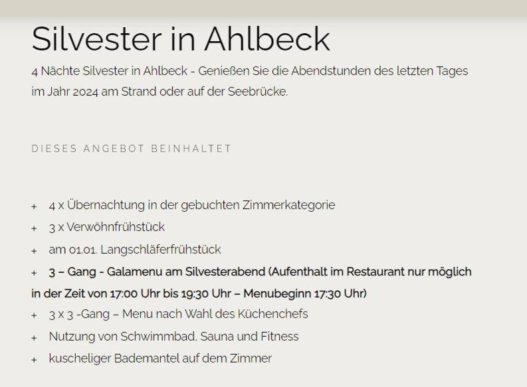The width and height of the screenshot is (527, 387).
Task: Click the plus bullet beside "3 x Verwöhnfrühstück"
Action: (34, 228)
